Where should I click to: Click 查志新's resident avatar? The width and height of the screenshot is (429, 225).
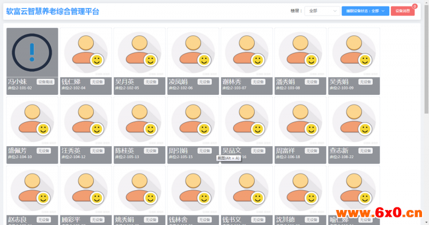(x=354, y=122)
